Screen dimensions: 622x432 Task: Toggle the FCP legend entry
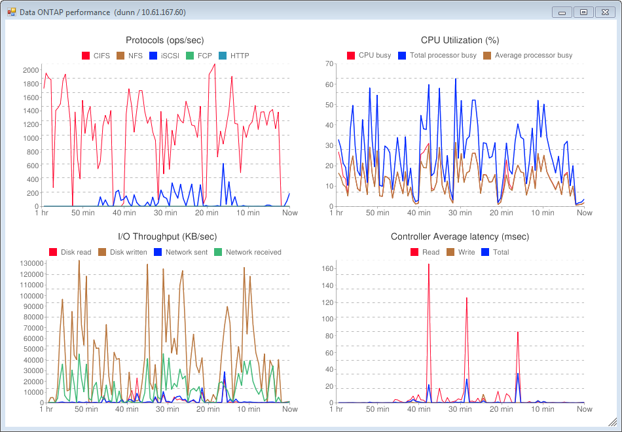tap(204, 56)
